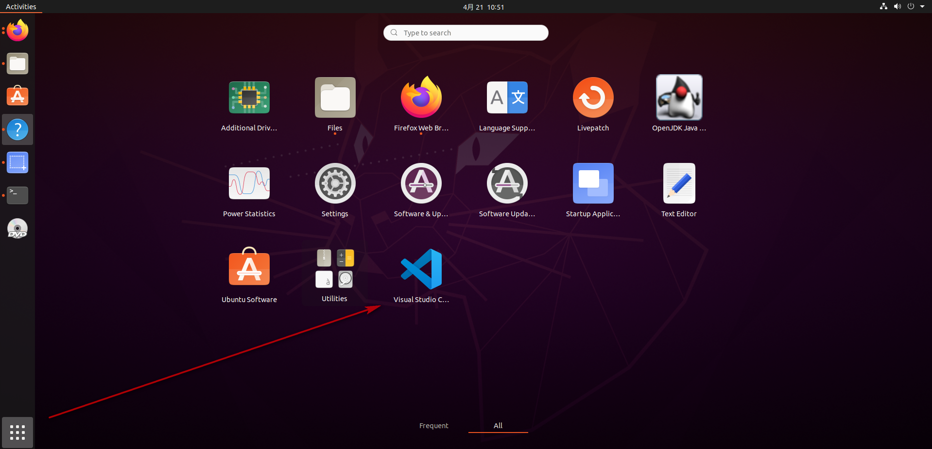932x449 pixels.
Task: Select the All tab
Action: pyautogui.click(x=498, y=426)
